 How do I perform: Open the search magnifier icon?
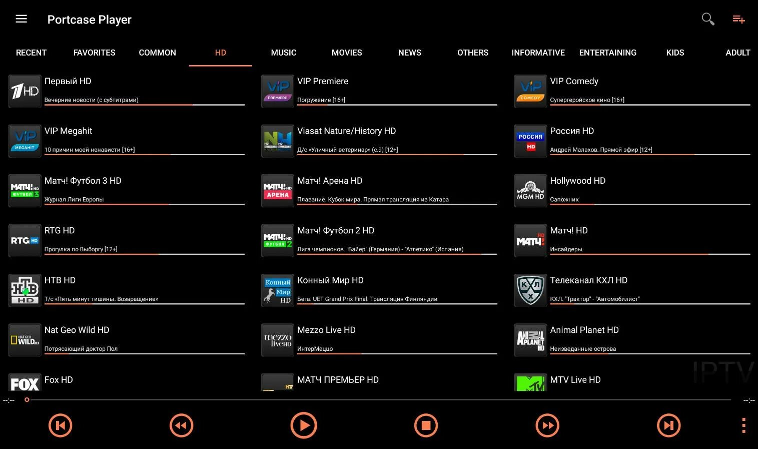(x=707, y=19)
